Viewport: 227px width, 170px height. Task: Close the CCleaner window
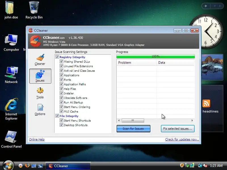point(195,31)
